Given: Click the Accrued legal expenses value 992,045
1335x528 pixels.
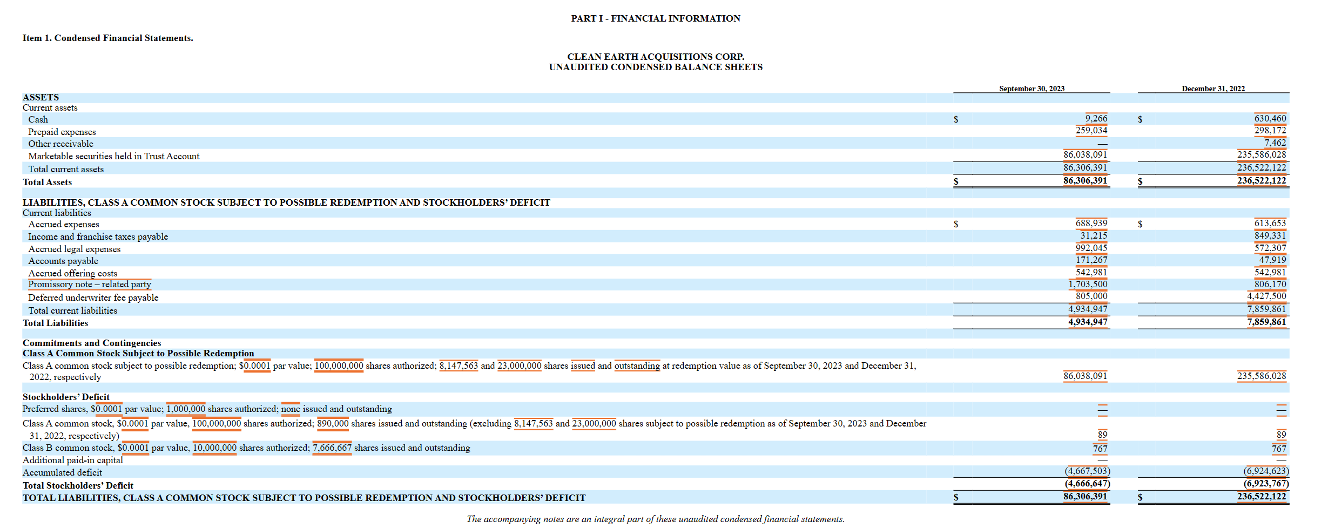Looking at the screenshot, I should (x=1091, y=248).
